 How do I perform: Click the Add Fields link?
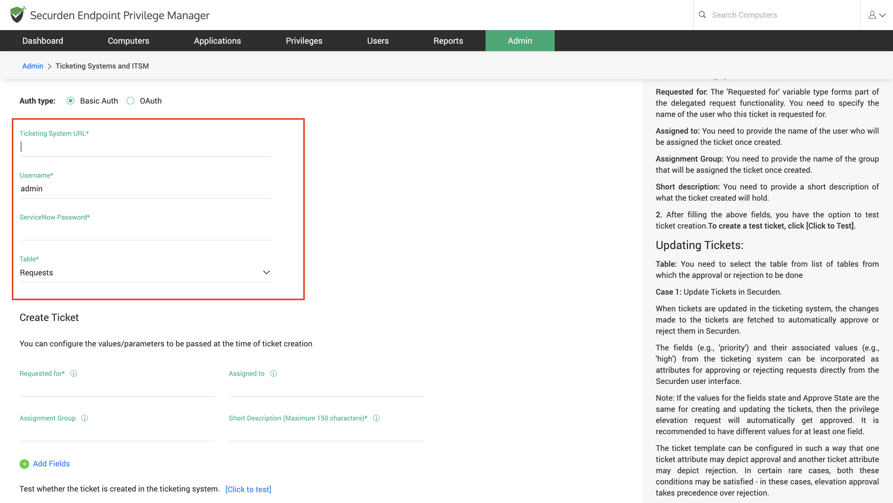[51, 464]
